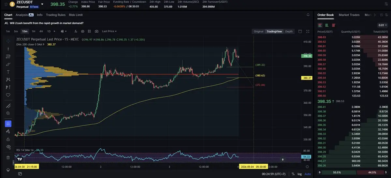
Task: Open the Info tab
Action: 40,15
